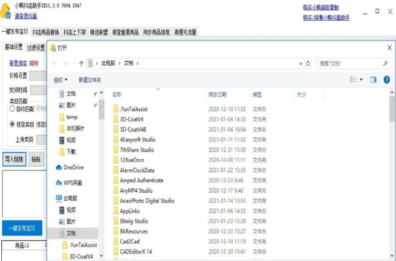The height and width of the screenshot is (261, 396).
Task: Switch to the 精选联盟 tab
Action: (x=99, y=32)
